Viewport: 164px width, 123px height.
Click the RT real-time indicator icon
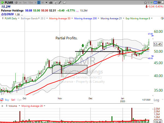pos(152,2)
